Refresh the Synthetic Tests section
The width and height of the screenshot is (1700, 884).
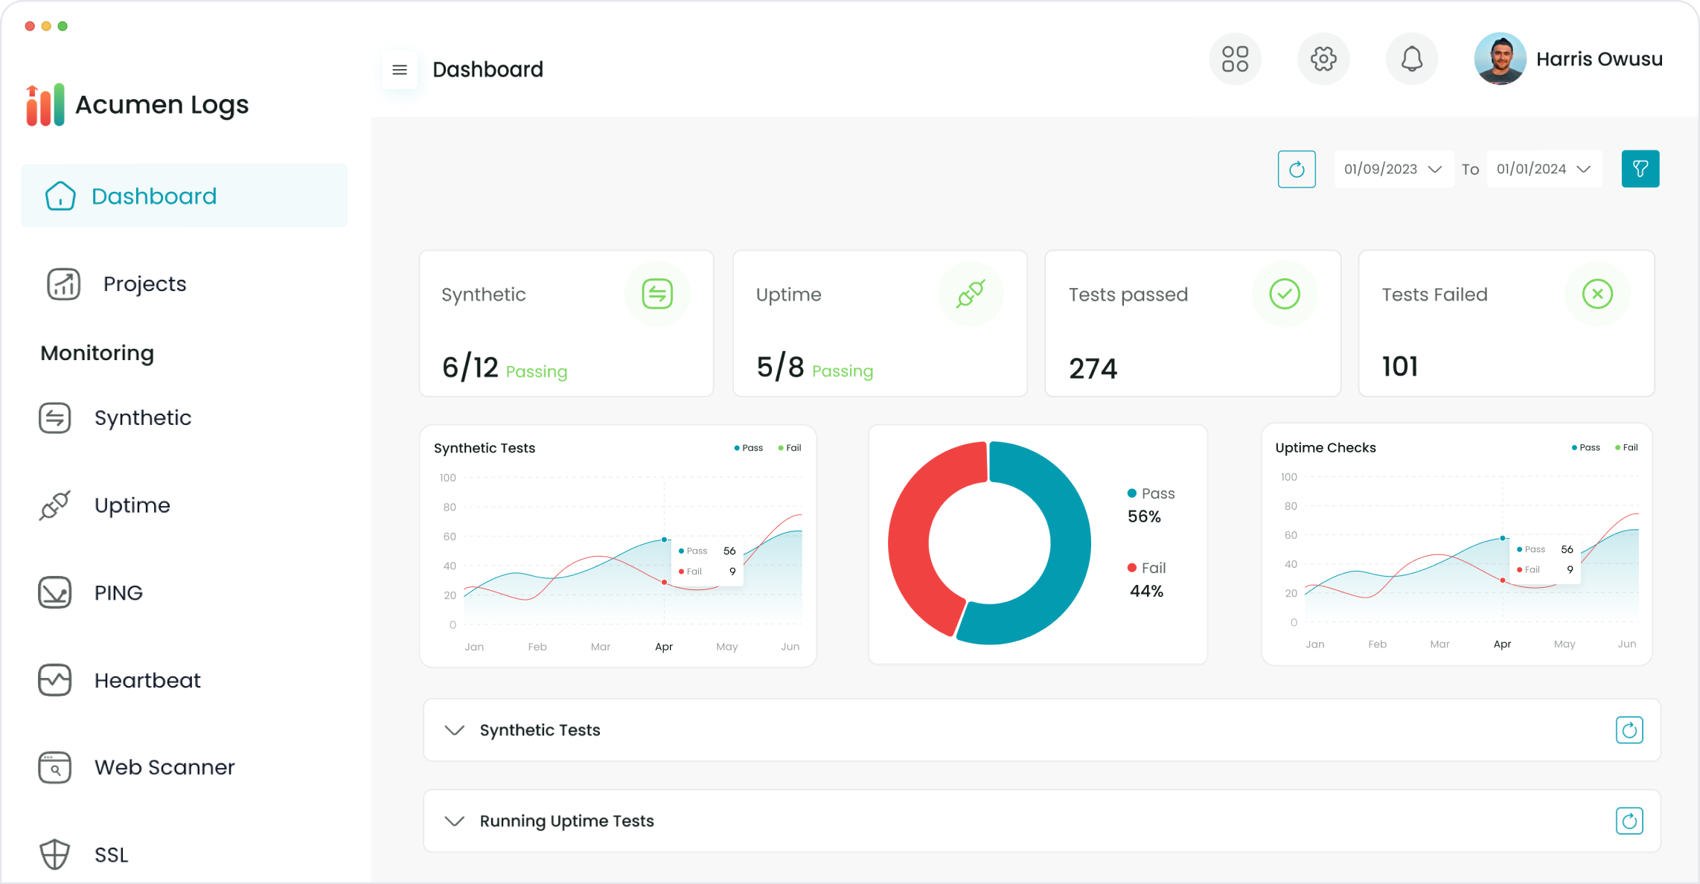[x=1629, y=730]
